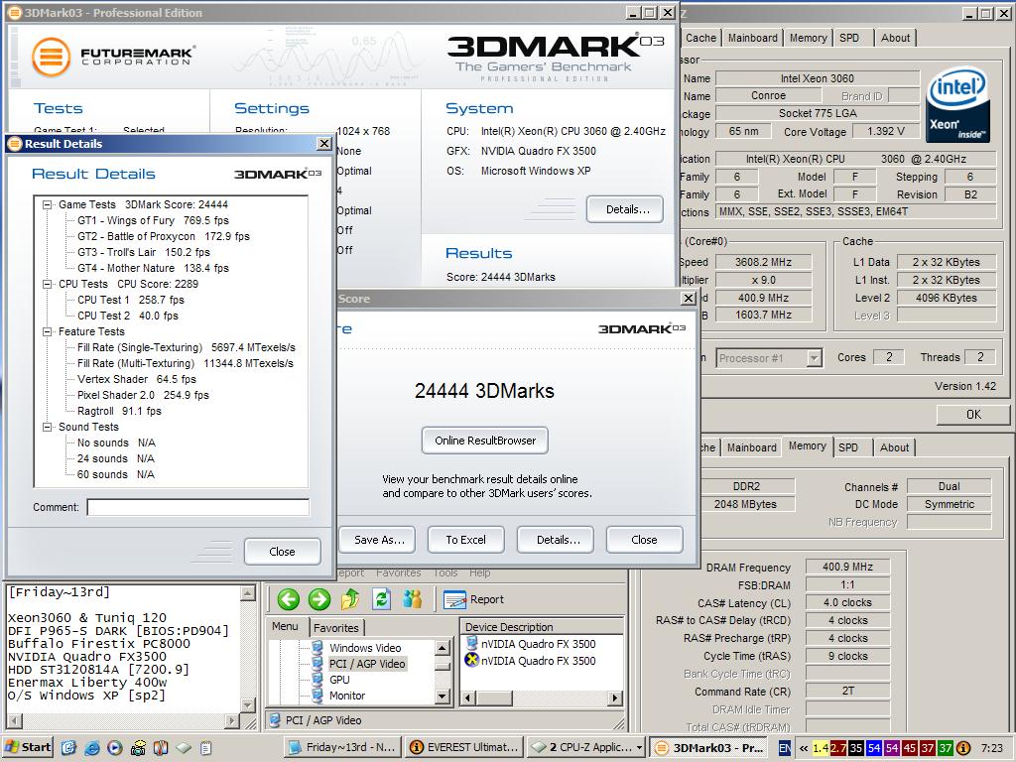This screenshot has width=1016, height=762.
Task: Select first nVIDIA Quadro FX 3500 device
Action: pos(538,644)
